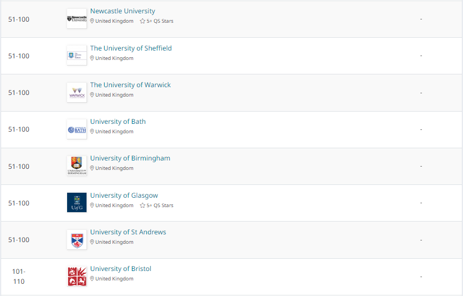The image size is (463, 296).
Task: Click the Newcastle University logo thumbnail
Action: pos(77,19)
